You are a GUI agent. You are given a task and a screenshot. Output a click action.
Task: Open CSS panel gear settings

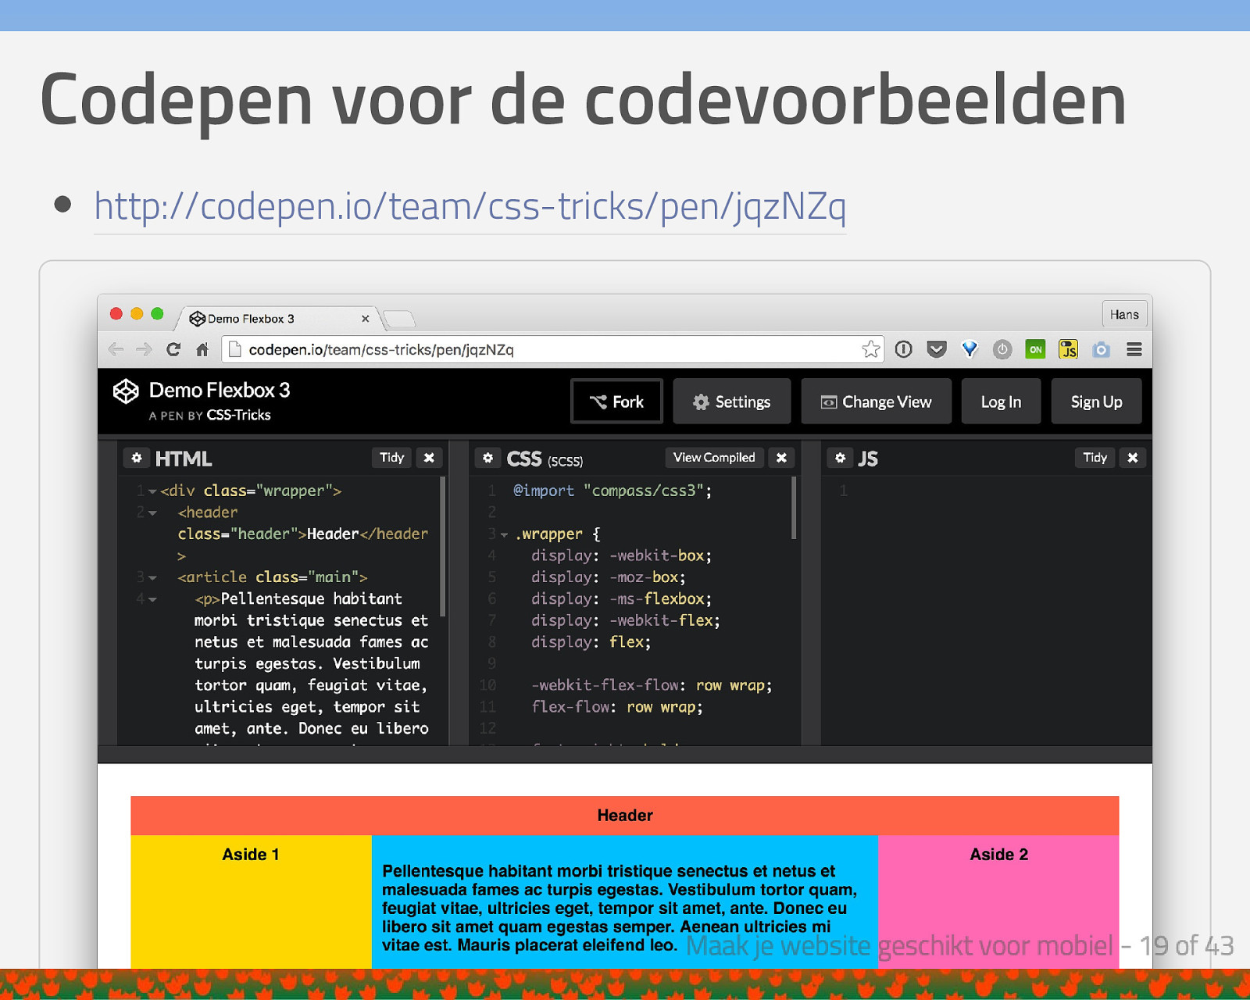[487, 458]
